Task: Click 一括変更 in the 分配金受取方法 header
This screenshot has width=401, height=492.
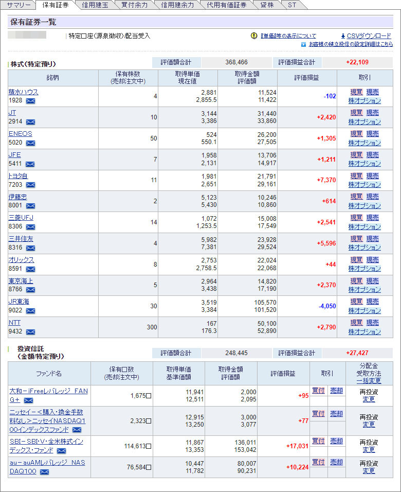Action: coord(369,381)
